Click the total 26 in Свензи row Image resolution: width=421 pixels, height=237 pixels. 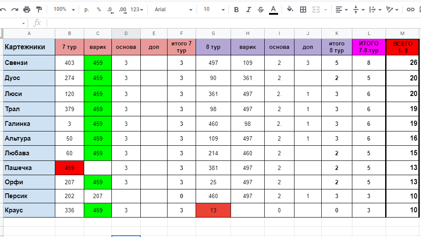point(402,63)
